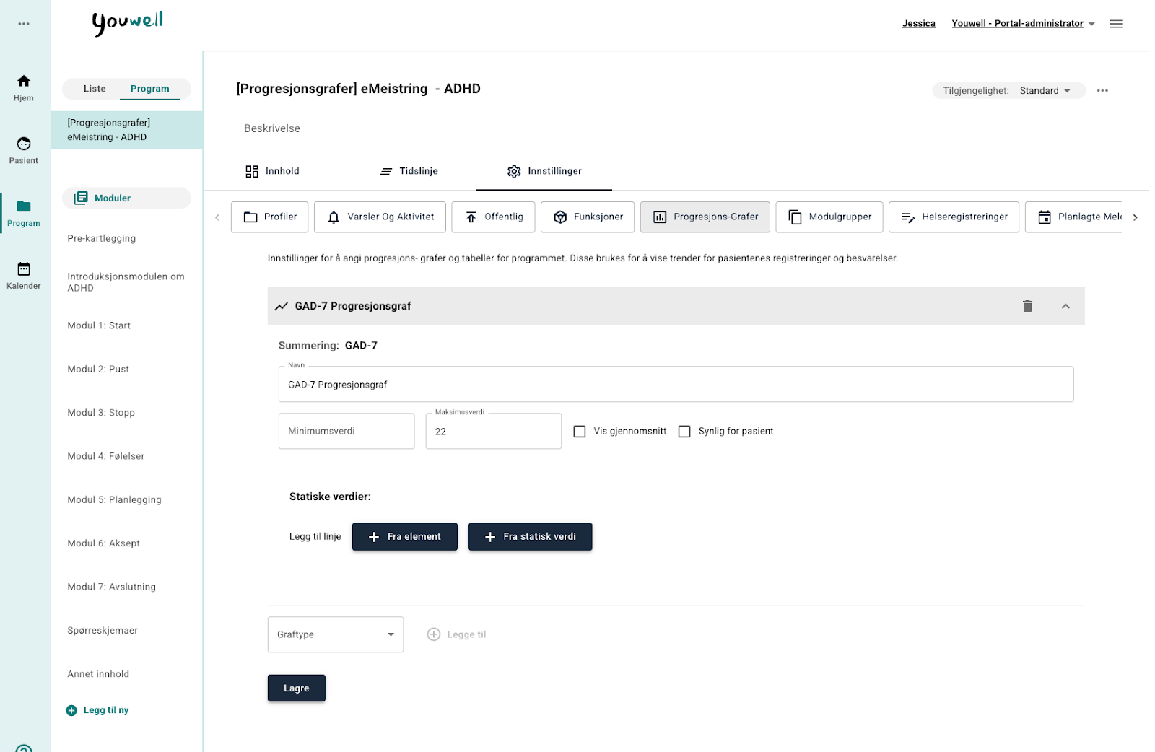1155x752 pixels.
Task: Delete the GAD-7 Progresjonsgraf with trash icon
Action: click(x=1027, y=306)
